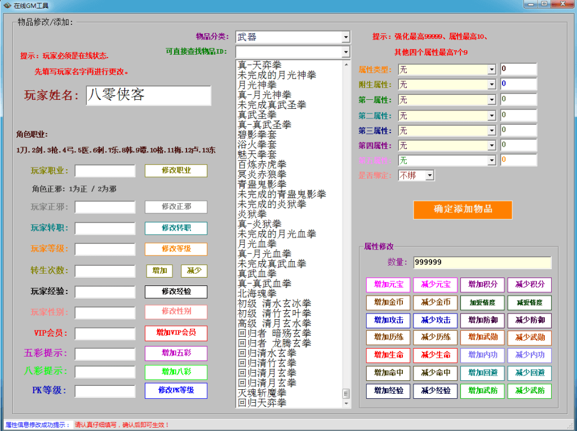The image size is (577, 431).
Task: Click the 玩家姓名 text field
Action: point(148,95)
